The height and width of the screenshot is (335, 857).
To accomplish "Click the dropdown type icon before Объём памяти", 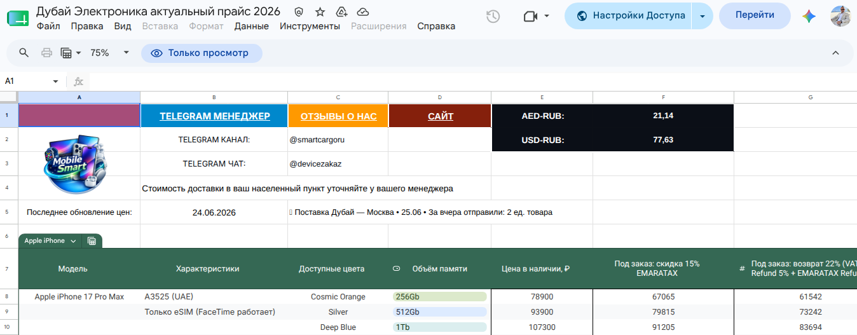I will coord(397,269).
